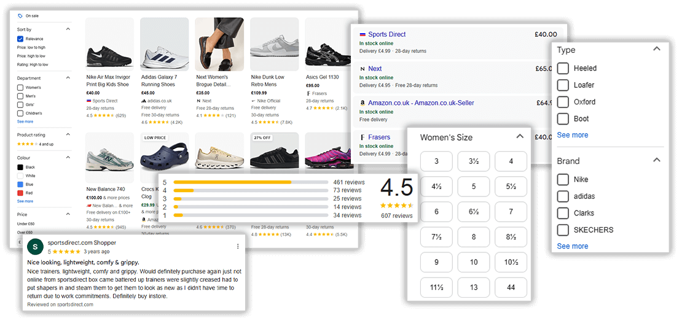Image resolution: width=682 pixels, height=318 pixels.
Task: Click the Next store logo icon in seller list
Action: tap(363, 69)
